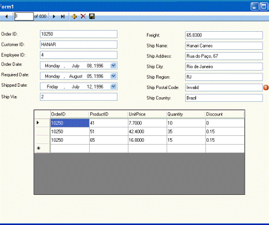
Task: Open the Shipped Date calendar dropdown
Action: pos(113,86)
